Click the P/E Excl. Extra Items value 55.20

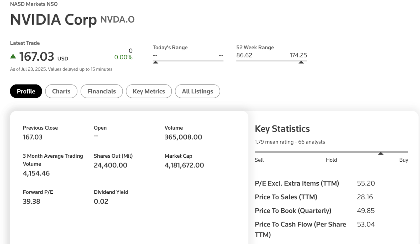pyautogui.click(x=366, y=183)
